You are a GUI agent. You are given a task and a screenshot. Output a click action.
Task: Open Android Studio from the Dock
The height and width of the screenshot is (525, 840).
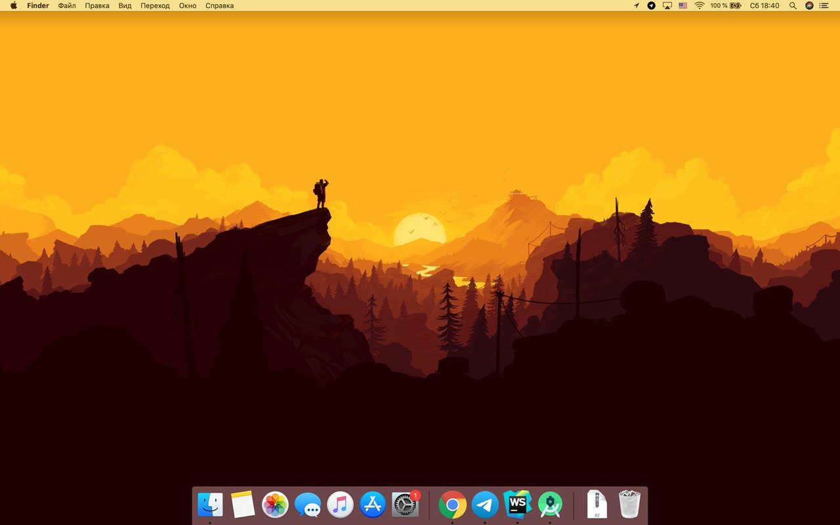tap(550, 504)
